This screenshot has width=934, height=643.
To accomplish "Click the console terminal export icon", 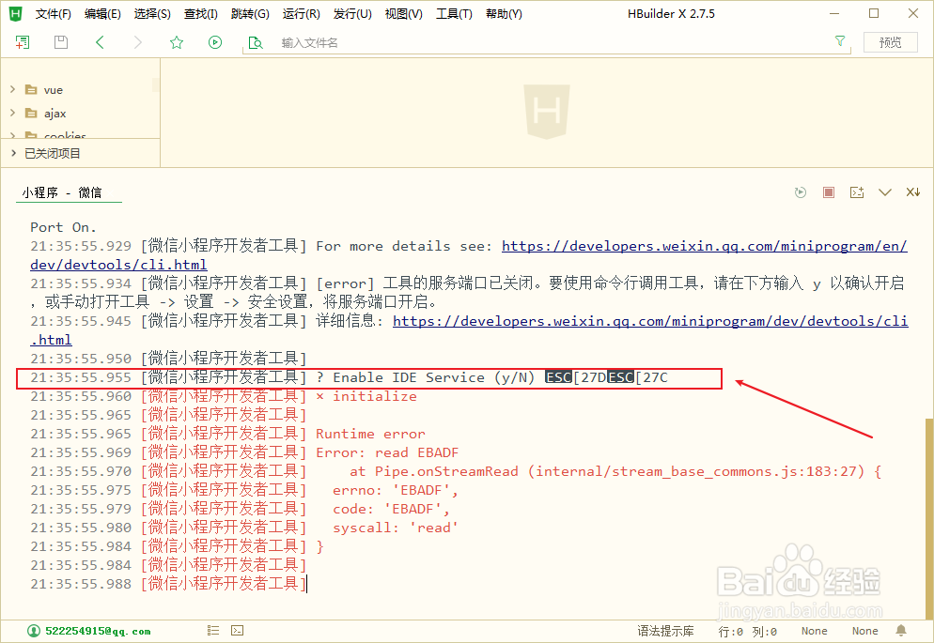I will tap(857, 192).
